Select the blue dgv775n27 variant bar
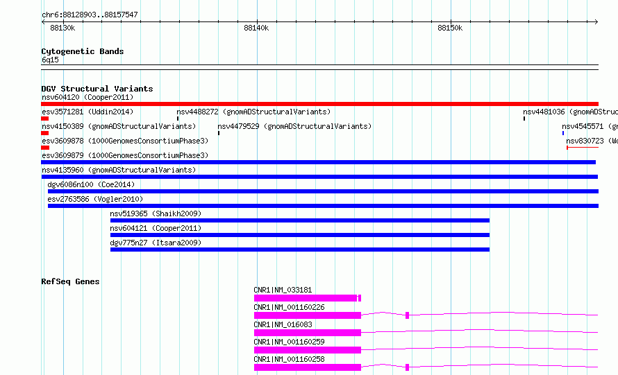This screenshot has width=618, height=375. pyautogui.click(x=300, y=250)
